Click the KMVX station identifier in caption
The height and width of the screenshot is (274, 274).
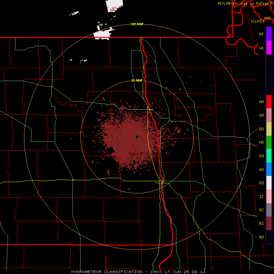click(x=156, y=272)
